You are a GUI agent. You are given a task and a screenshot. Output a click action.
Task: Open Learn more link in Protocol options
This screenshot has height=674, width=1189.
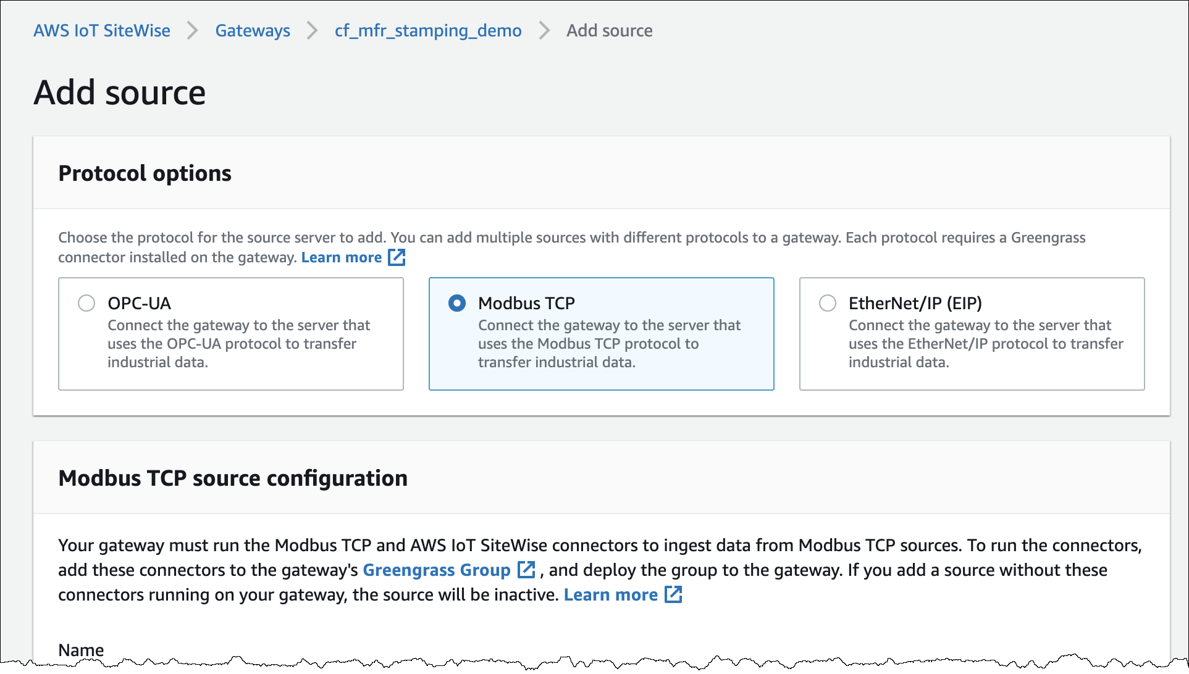(342, 257)
